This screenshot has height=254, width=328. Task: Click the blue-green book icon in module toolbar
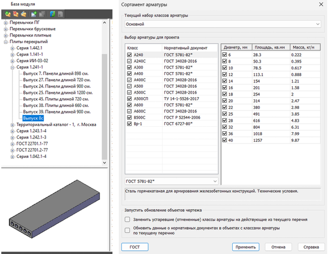[x=52, y=14]
